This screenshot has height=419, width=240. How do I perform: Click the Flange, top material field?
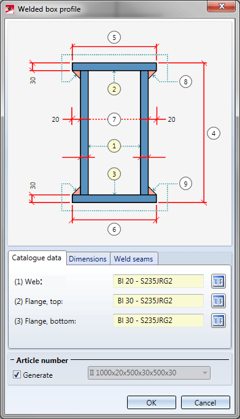(x=158, y=301)
